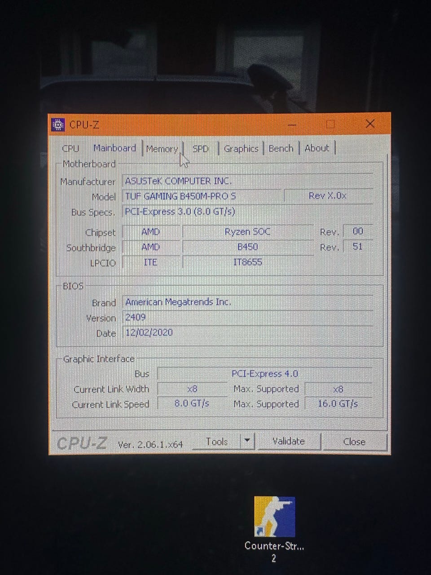Click AMD chipset vendor field
Viewport: 431px width, 575px height.
(x=151, y=232)
